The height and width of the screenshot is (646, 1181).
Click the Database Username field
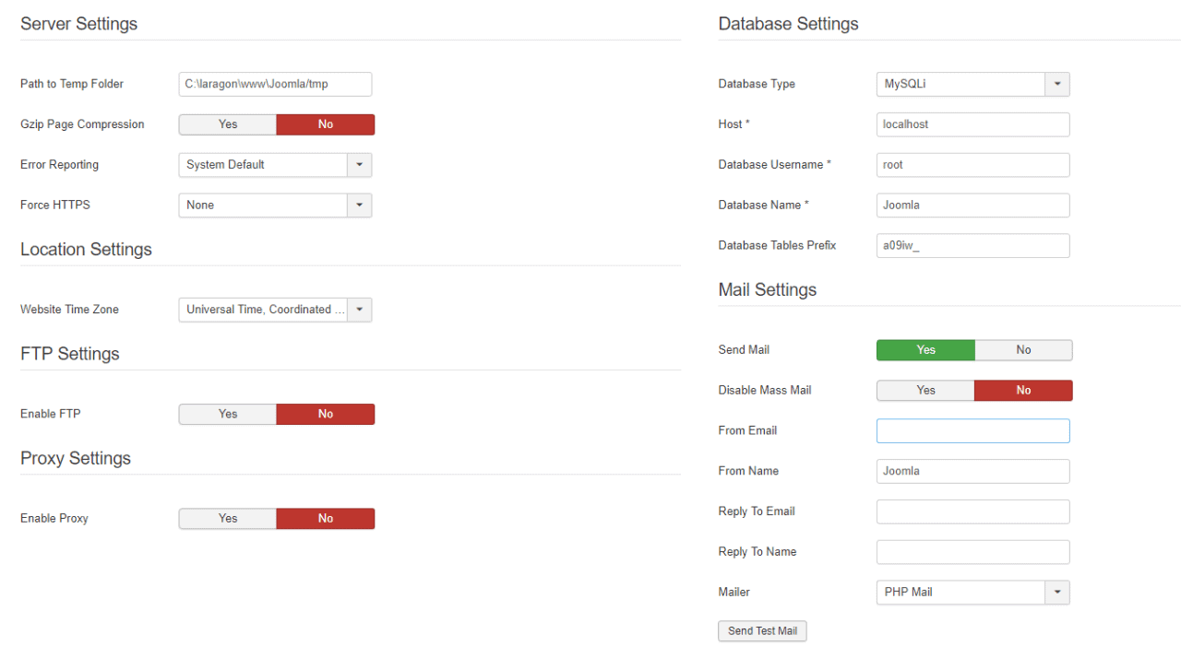click(972, 165)
